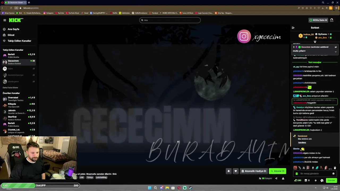
Task: Open the gift icon in message box
Action: pos(297,174)
